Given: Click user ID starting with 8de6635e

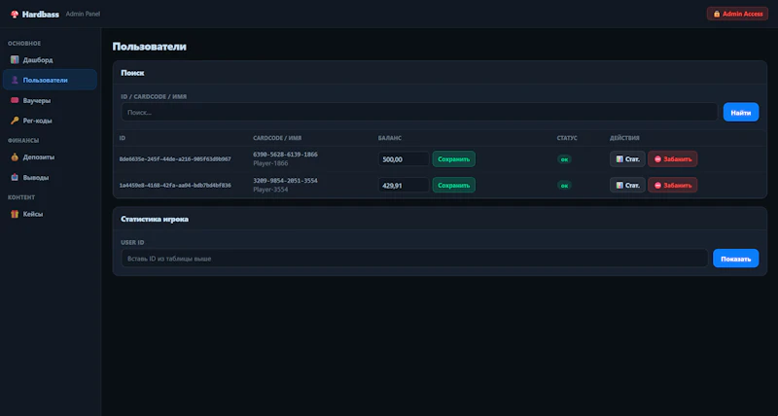Looking at the screenshot, I should click(175, 159).
